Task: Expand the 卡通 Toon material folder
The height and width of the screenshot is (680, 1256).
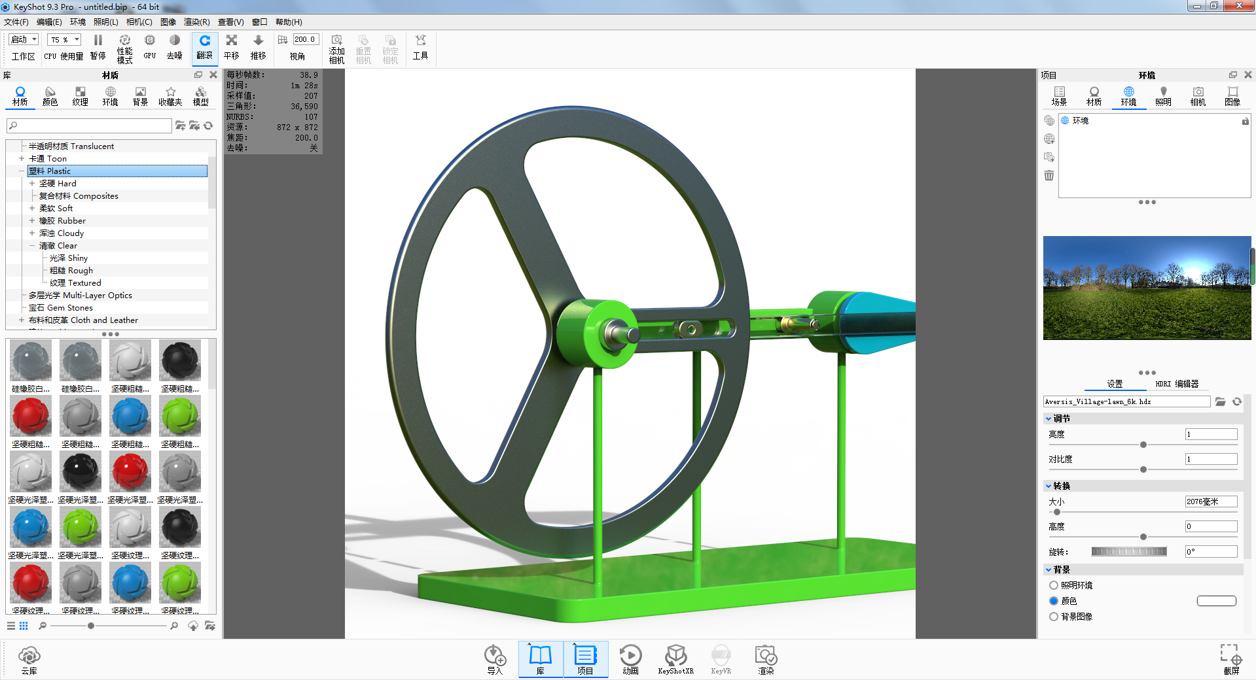Action: click(22, 158)
